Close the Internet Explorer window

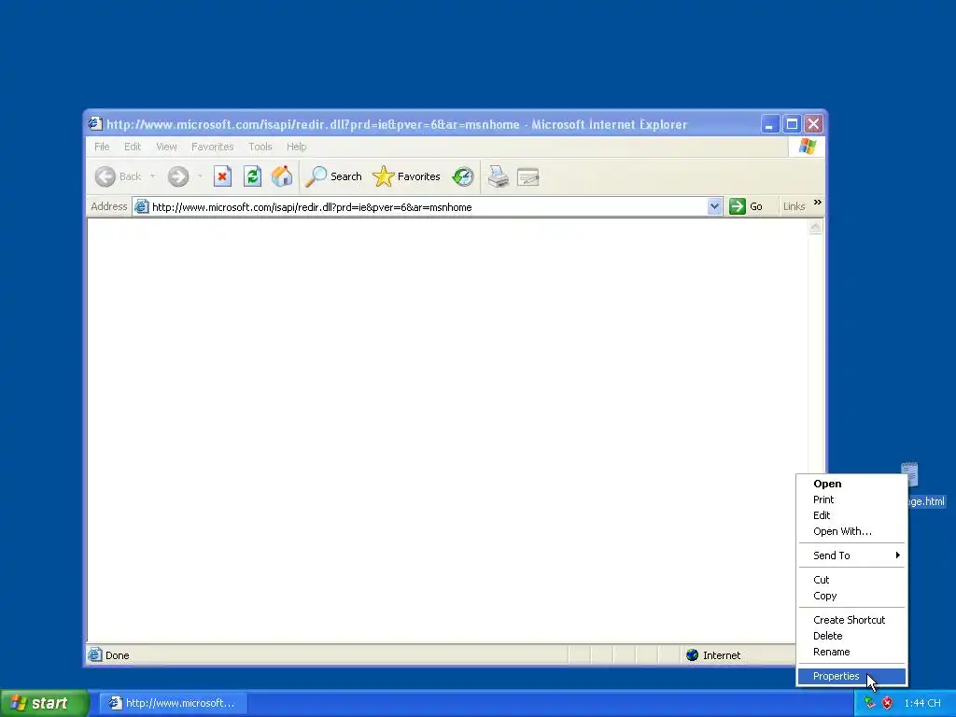[x=813, y=124]
